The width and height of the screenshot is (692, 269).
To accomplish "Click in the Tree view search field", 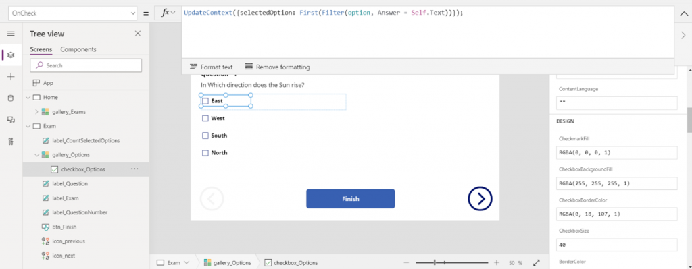I will coord(86,65).
